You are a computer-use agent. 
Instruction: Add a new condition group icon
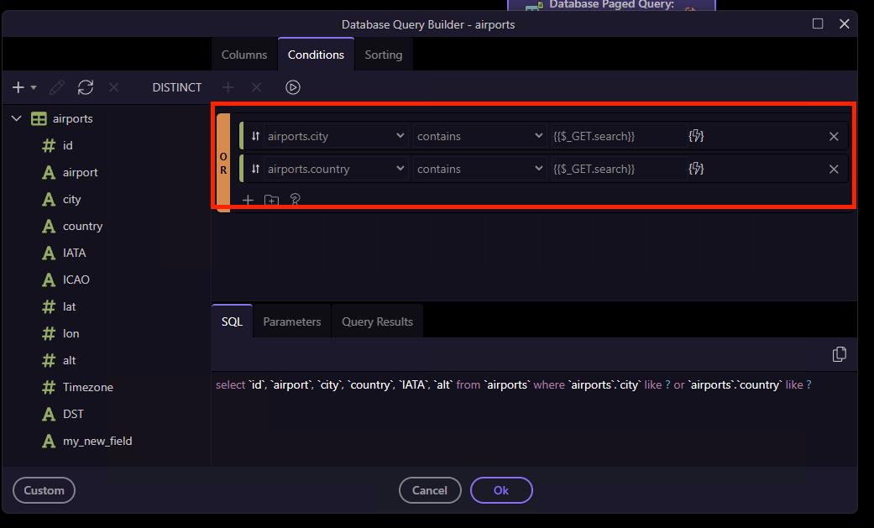tap(271, 200)
